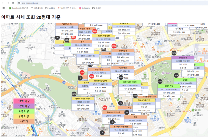
Task: Click the dark 53% ratio marker
Action: click(x=176, y=75)
